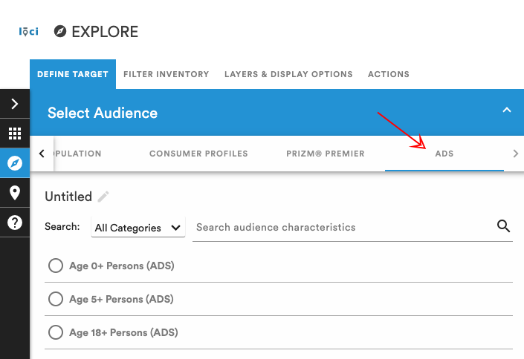Select the Explore compass in the sidebar

(15, 163)
